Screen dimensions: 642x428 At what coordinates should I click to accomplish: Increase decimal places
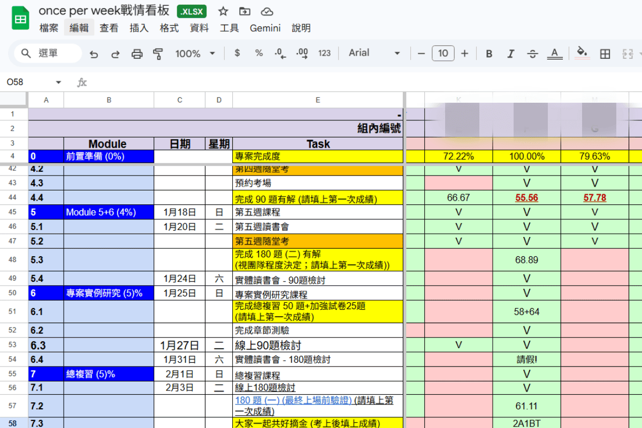[x=302, y=53]
